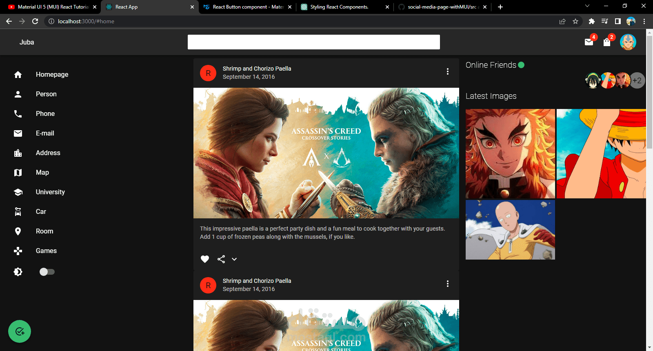Viewport: 653px width, 351px height.
Task: Open the tab search dropdown arrow in Chrome
Action: (587, 6)
